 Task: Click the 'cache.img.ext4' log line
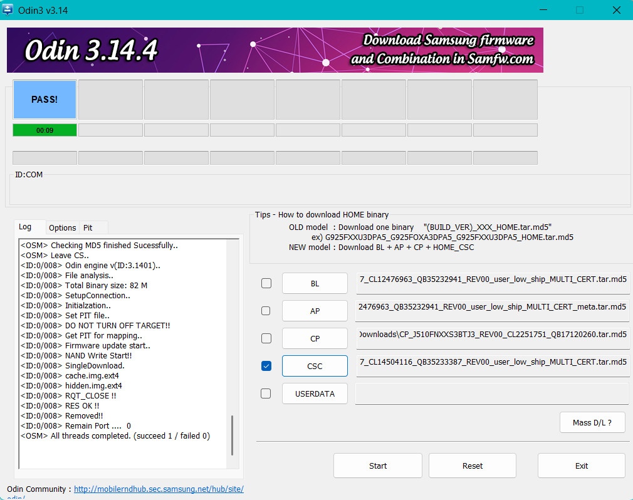70,376
